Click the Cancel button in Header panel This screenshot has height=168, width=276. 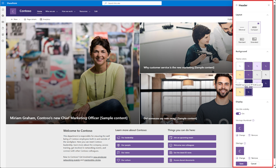pos(253,164)
